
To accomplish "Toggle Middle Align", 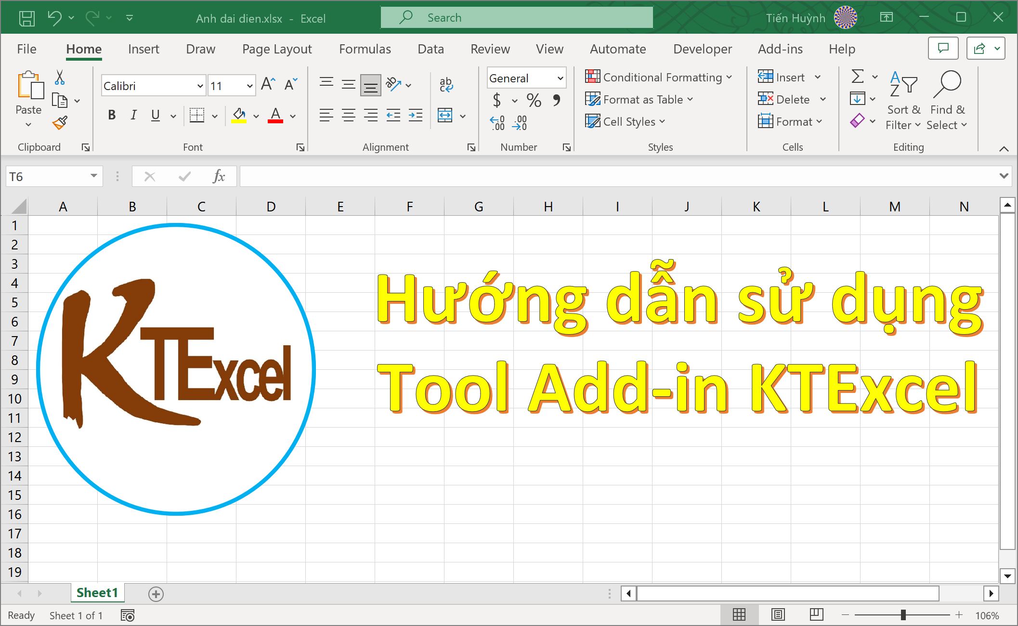I will [348, 84].
